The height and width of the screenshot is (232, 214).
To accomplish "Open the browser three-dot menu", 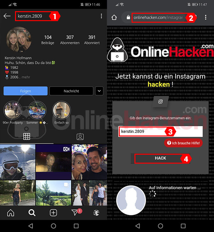I will coord(206,17).
